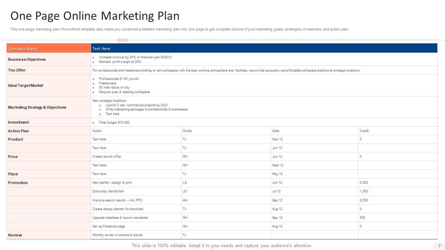Select the 'Ideal Target Market' label
Screen dimensions: 445x250
[25, 85]
